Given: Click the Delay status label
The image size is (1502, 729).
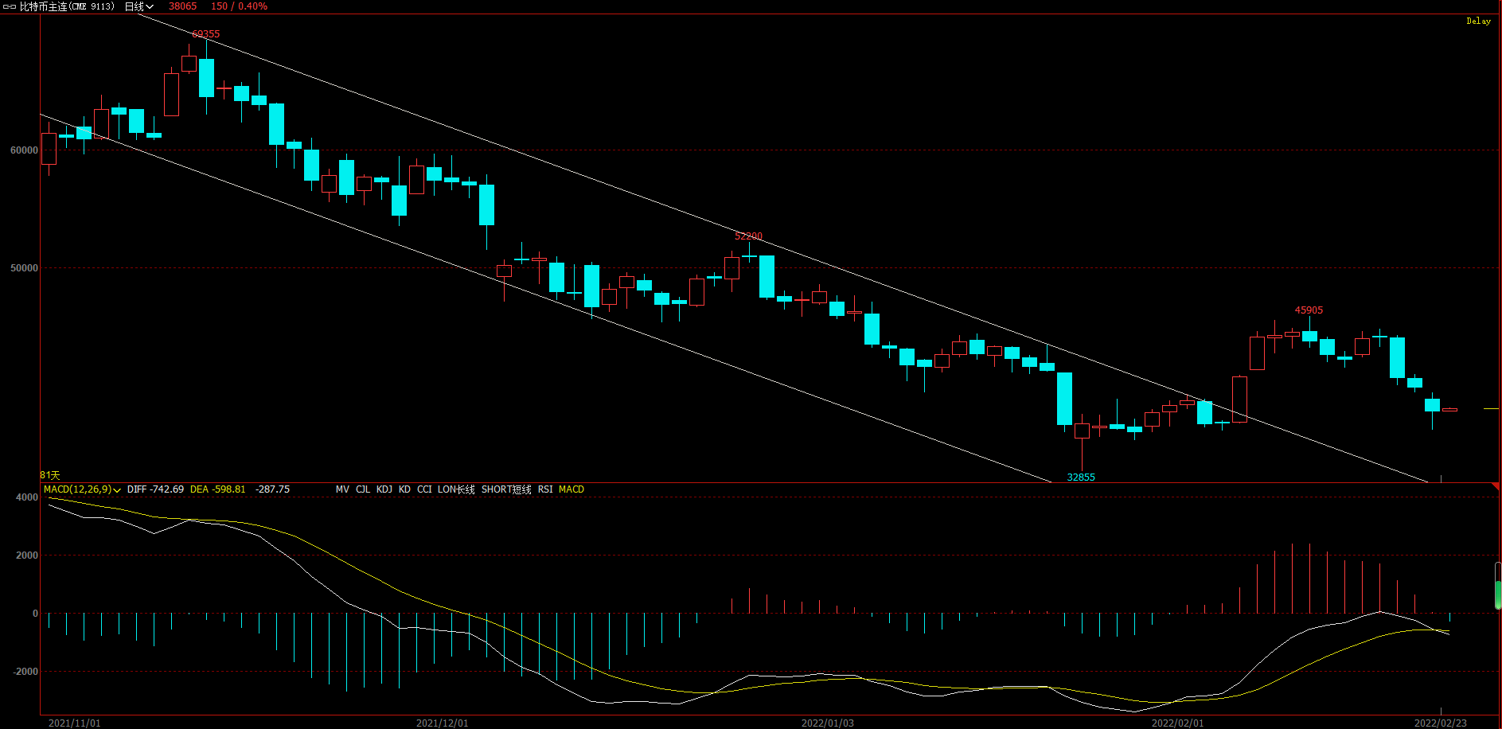Looking at the screenshot, I should (x=1478, y=21).
